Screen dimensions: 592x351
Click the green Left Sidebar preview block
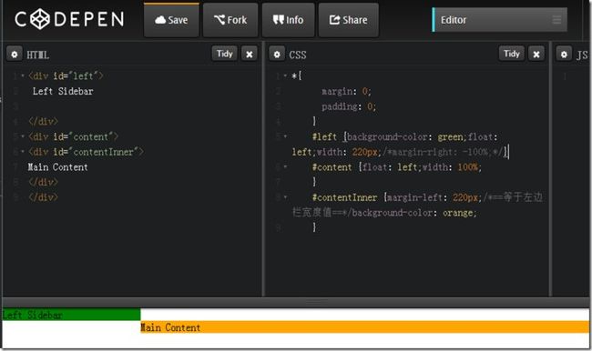click(x=71, y=315)
